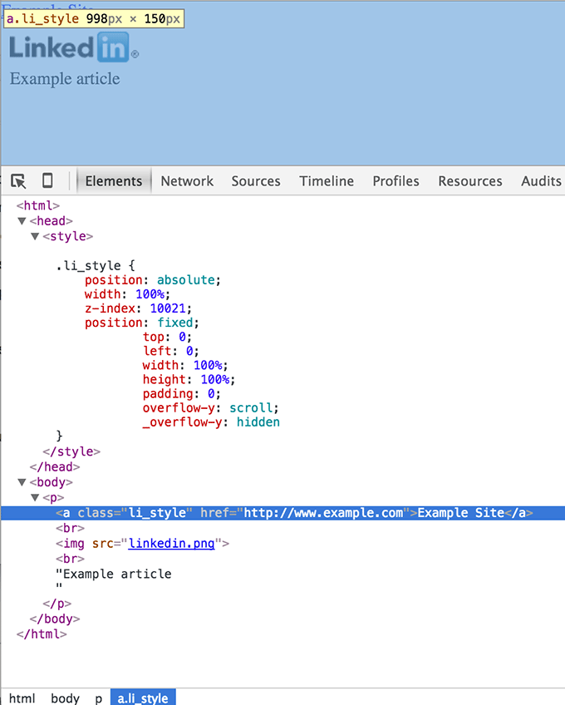565x705 pixels.
Task: Click the position: absolute declaration
Action: click(153, 279)
